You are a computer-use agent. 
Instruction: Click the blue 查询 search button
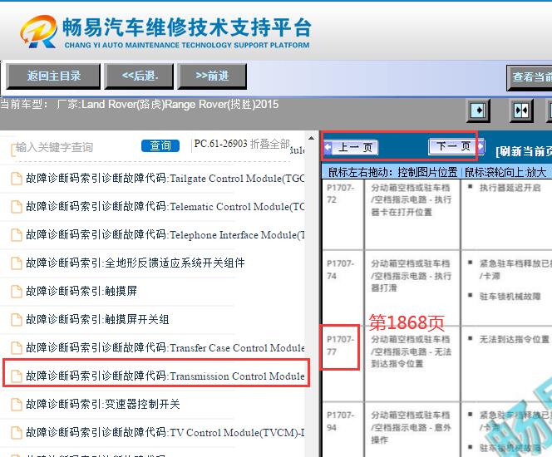click(x=160, y=145)
